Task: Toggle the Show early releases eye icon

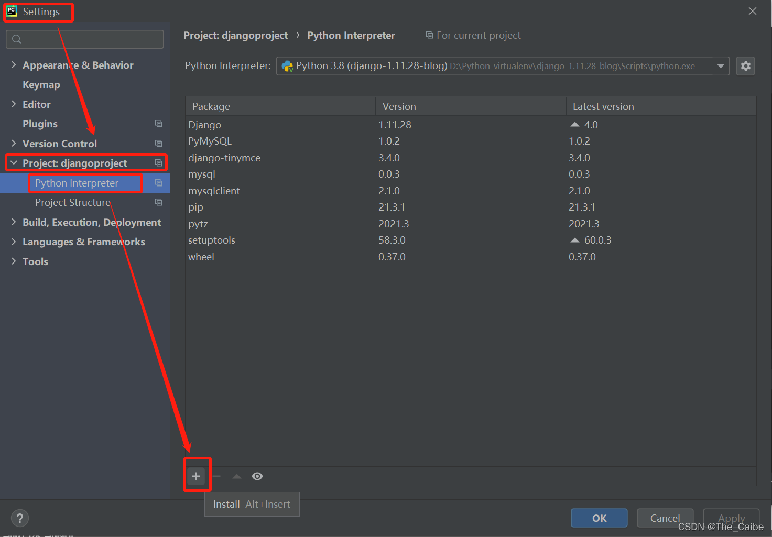Action: (x=257, y=476)
